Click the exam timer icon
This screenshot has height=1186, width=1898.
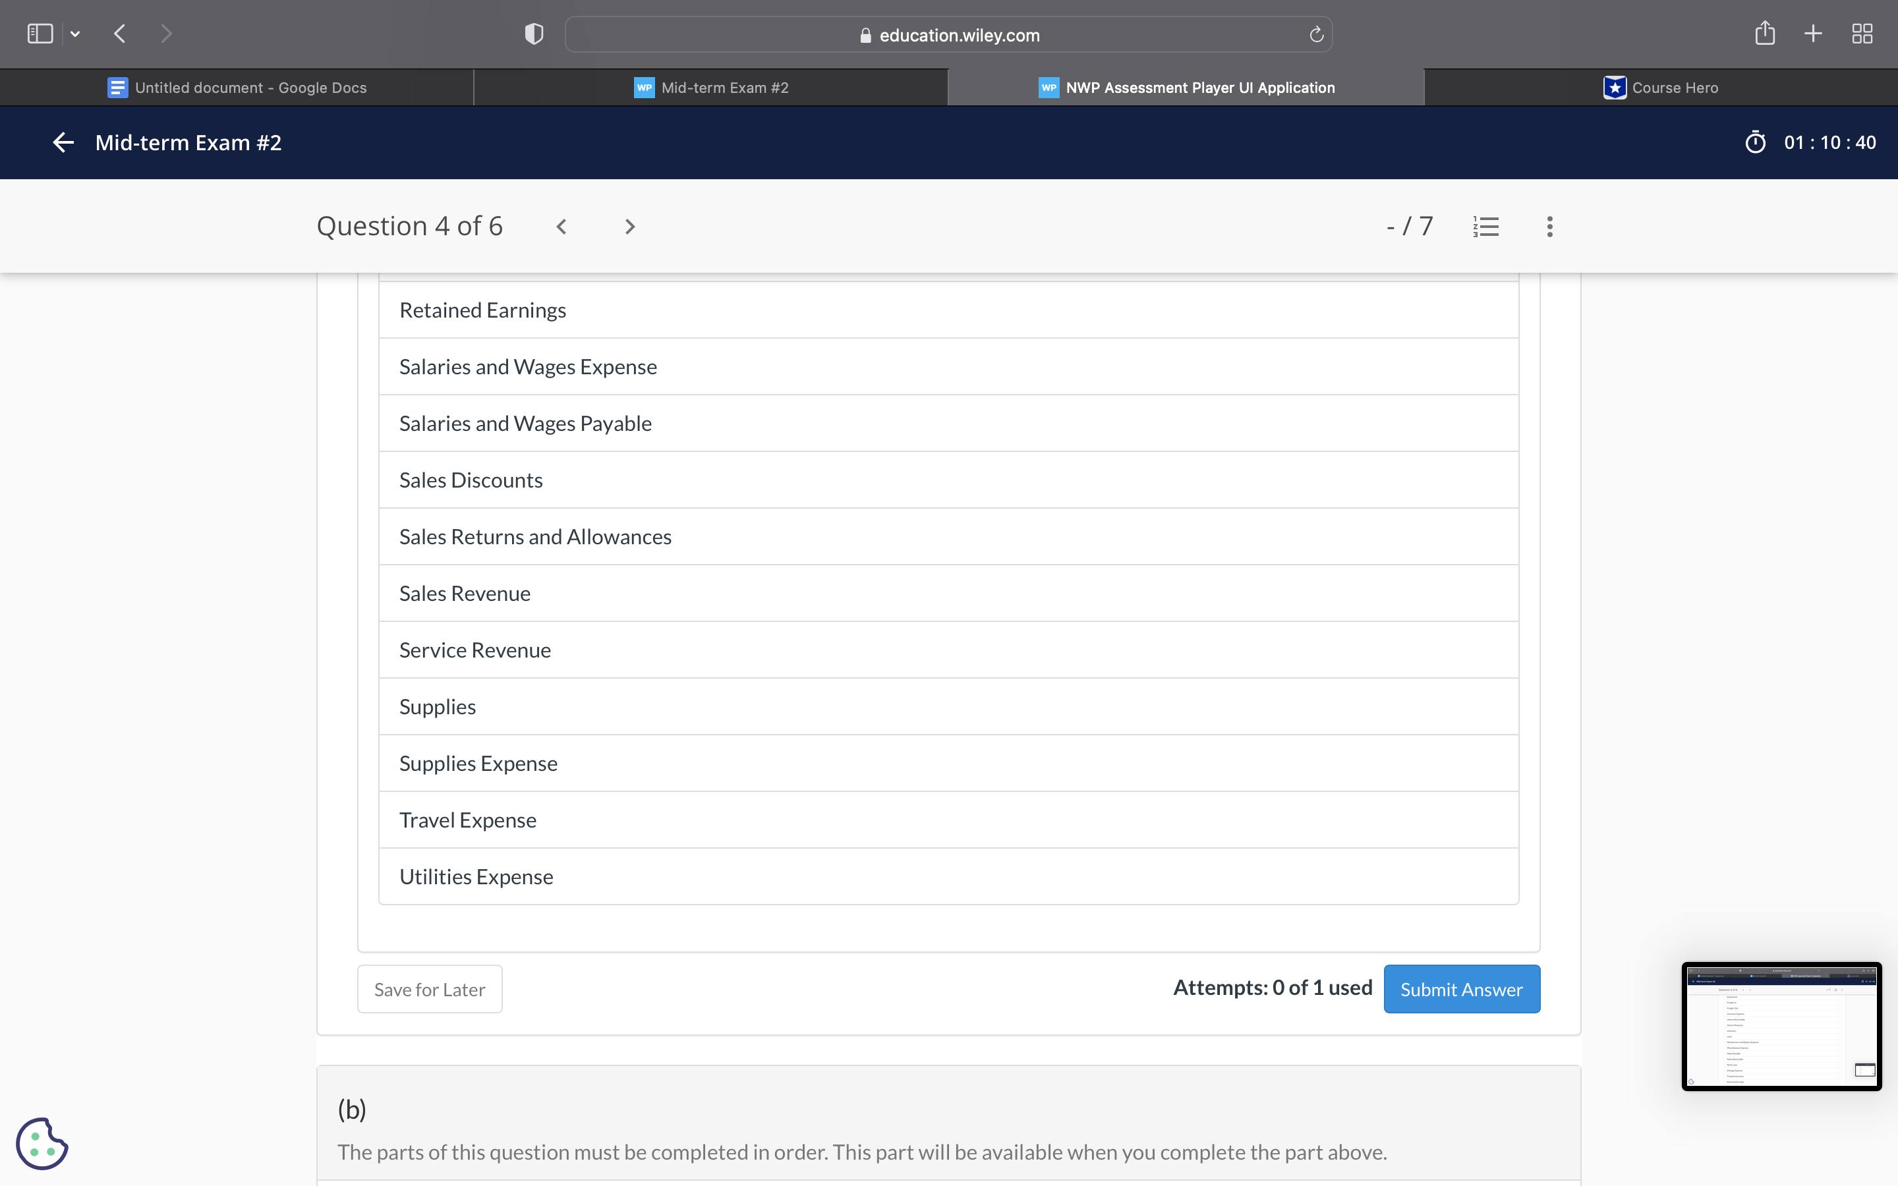point(1756,142)
